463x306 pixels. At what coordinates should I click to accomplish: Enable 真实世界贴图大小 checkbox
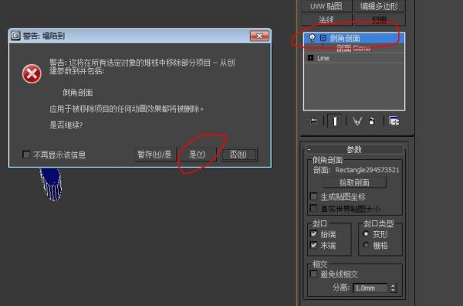click(x=313, y=209)
